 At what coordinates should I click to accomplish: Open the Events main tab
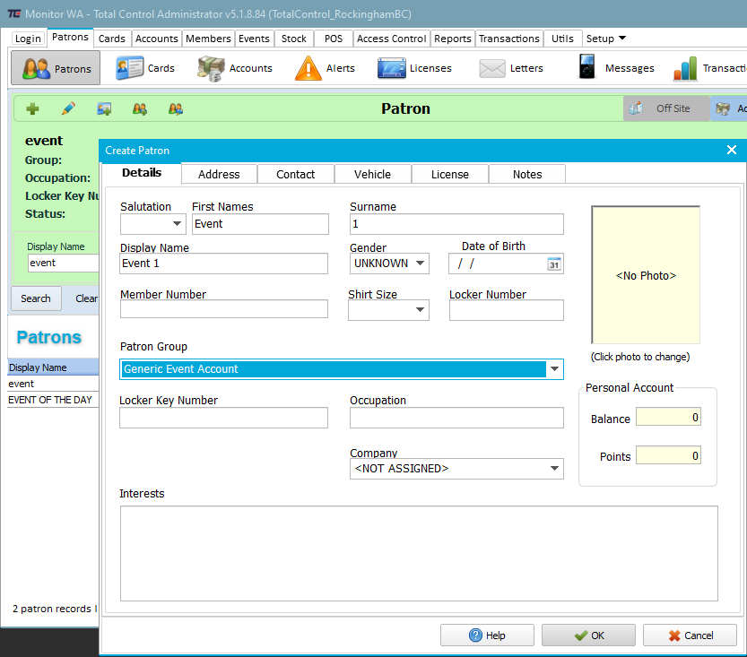point(254,39)
